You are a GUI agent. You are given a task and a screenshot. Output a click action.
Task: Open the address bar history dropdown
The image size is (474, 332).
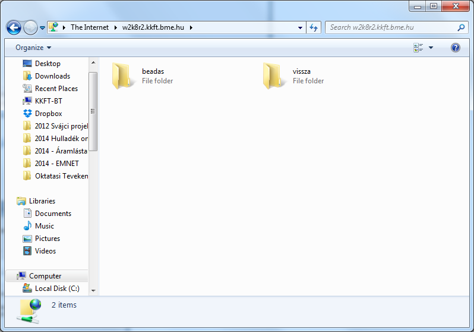[300, 27]
